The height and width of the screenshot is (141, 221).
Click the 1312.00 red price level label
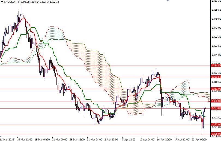[216, 89]
